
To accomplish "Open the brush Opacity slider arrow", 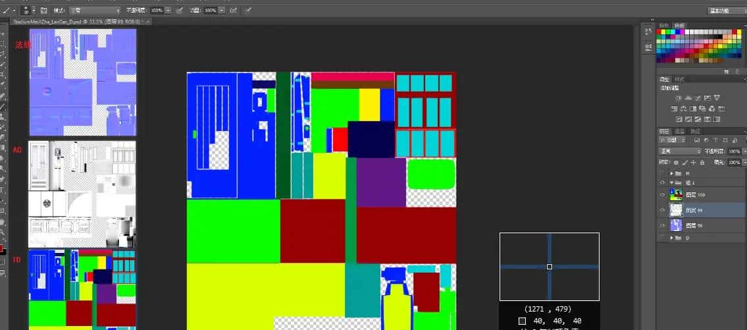I will pos(168,10).
